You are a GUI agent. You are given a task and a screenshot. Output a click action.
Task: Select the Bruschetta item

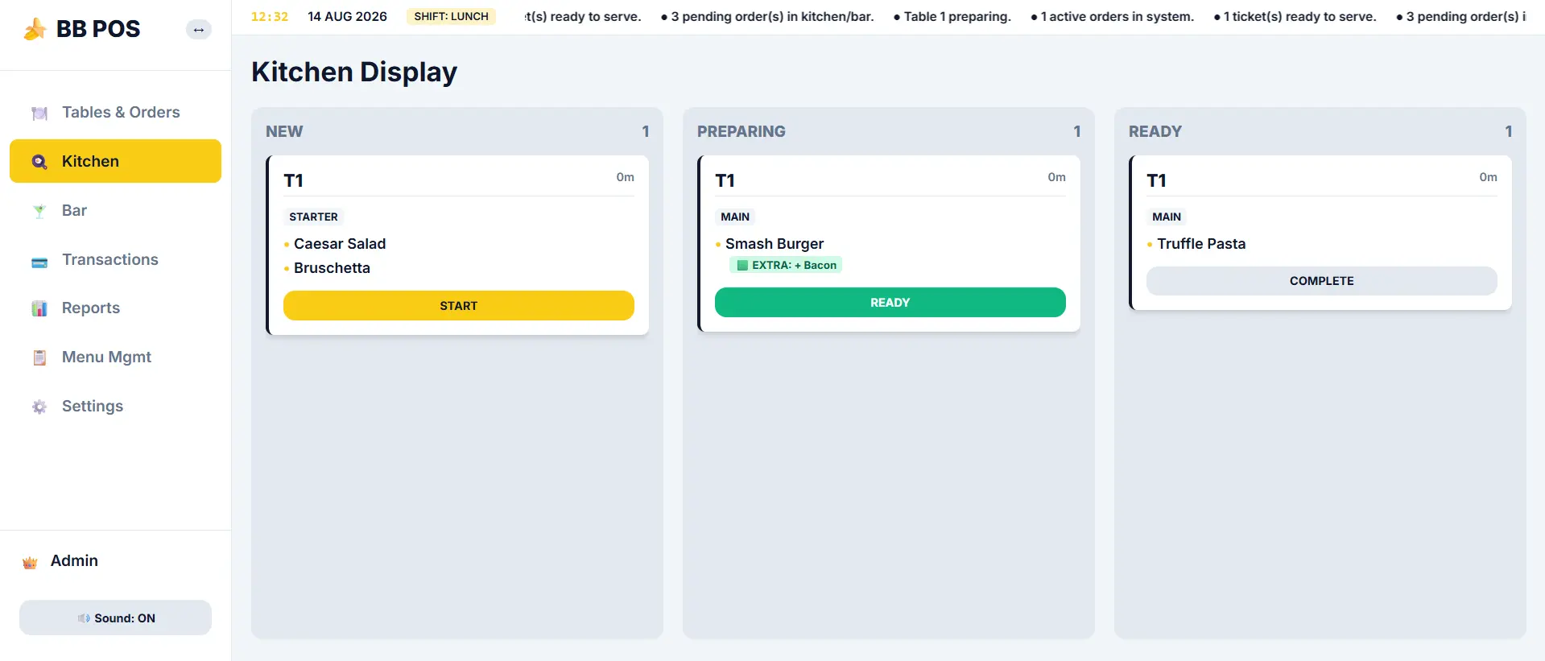(x=332, y=268)
